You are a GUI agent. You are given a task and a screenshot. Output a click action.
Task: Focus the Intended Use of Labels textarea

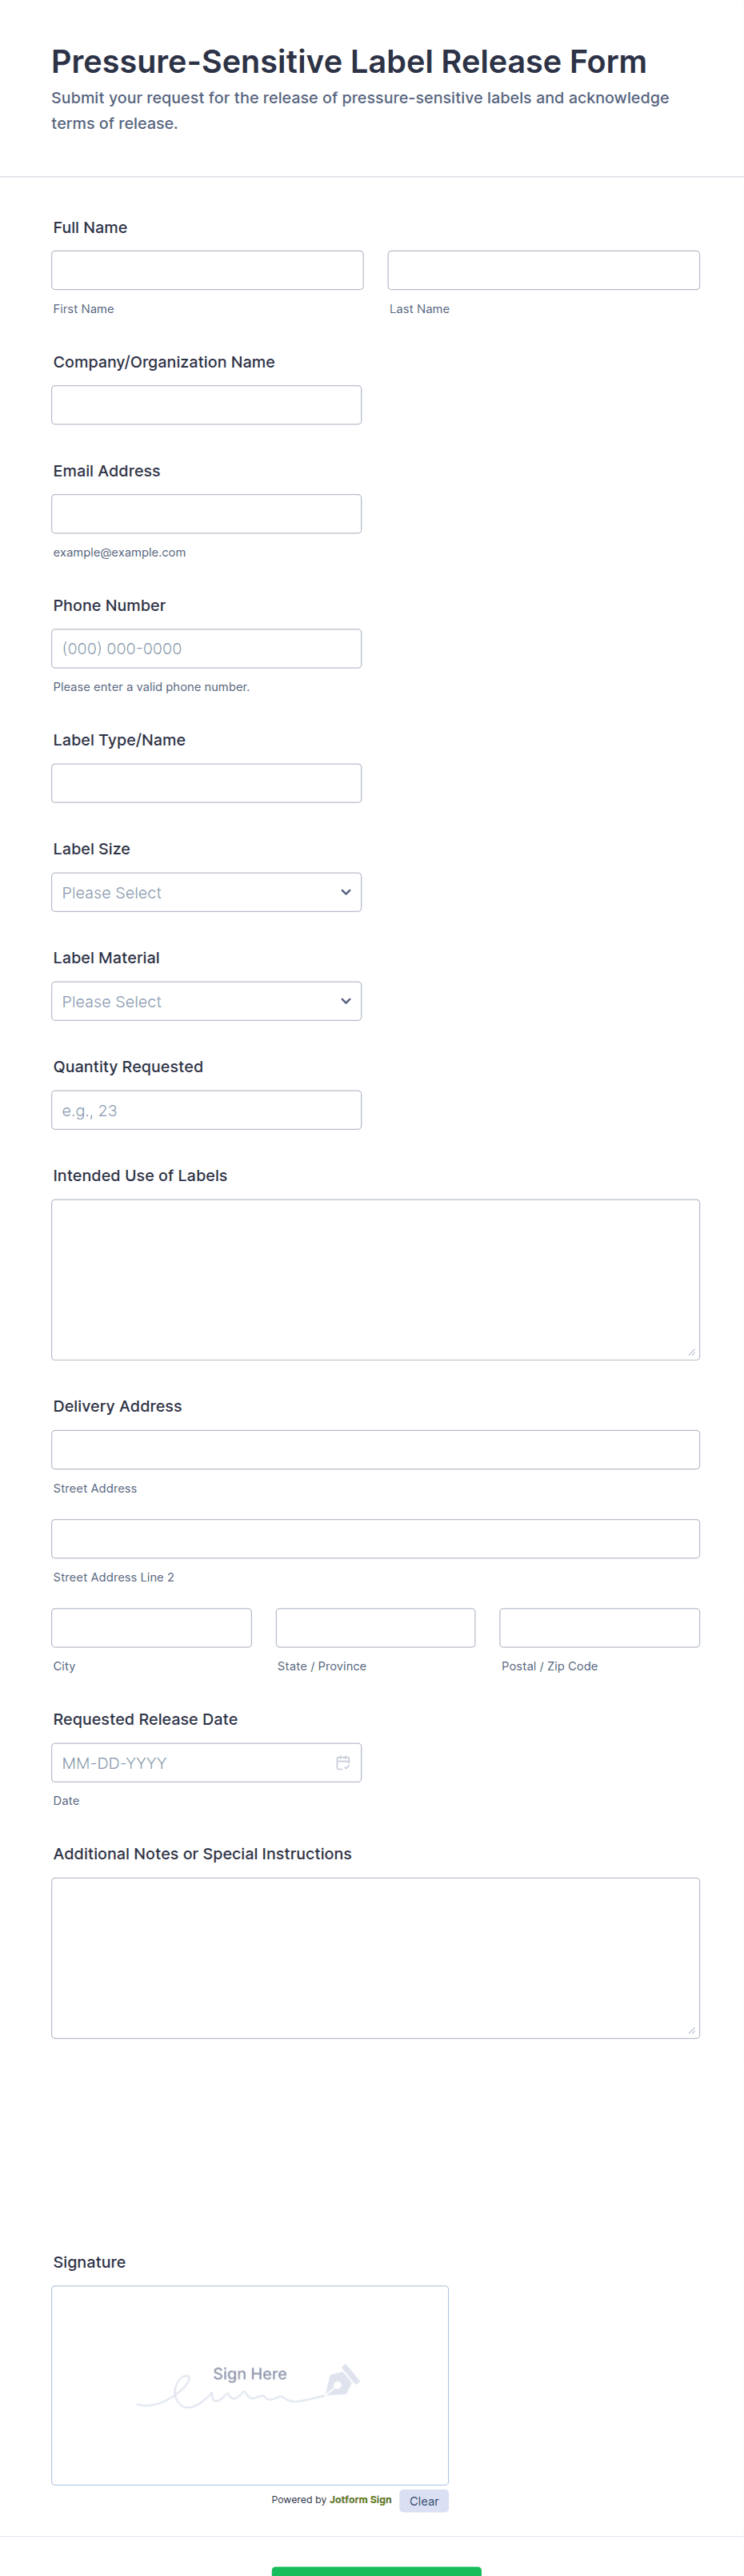pyautogui.click(x=374, y=1279)
